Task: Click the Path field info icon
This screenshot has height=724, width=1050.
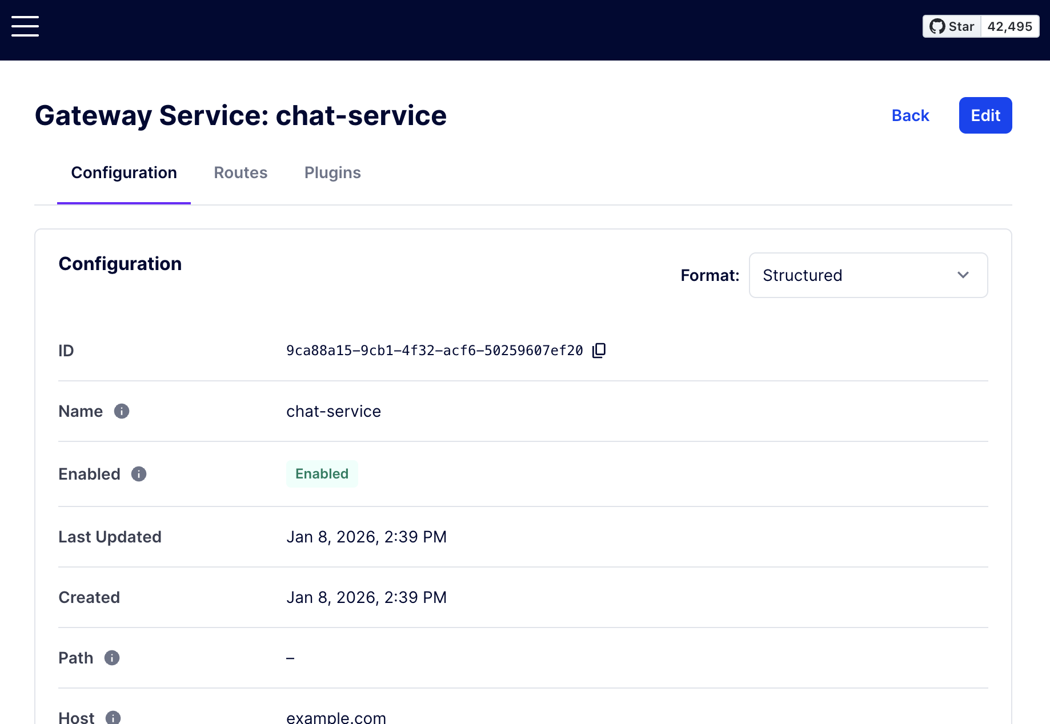Action: tap(112, 658)
